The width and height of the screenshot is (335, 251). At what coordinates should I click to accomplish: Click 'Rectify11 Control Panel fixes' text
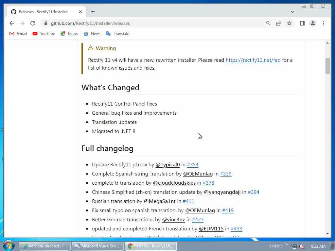click(124, 104)
